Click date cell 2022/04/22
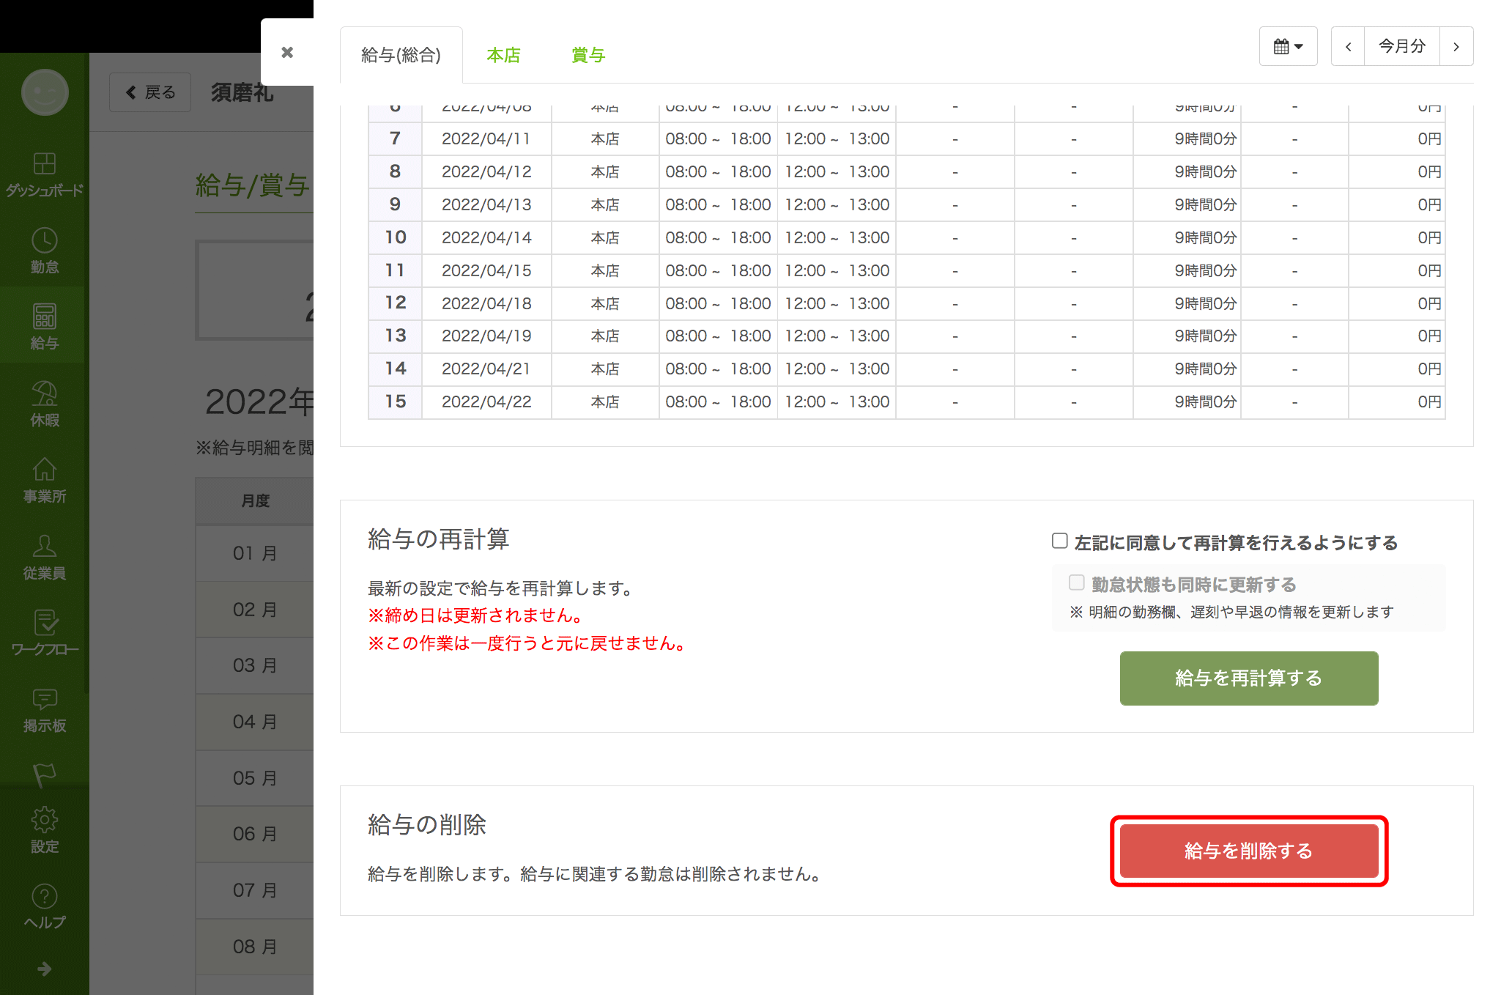This screenshot has height=995, width=1501. pos(486,402)
